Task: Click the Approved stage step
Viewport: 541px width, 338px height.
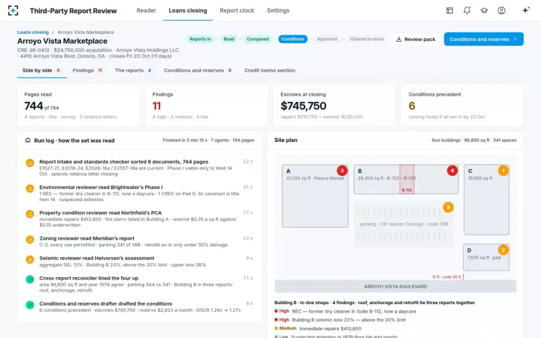Action: pyautogui.click(x=327, y=39)
